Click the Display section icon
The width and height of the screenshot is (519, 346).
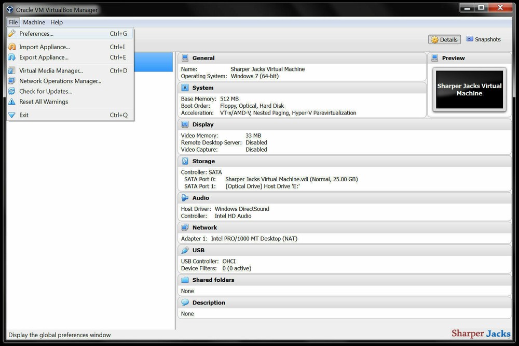[x=186, y=124]
